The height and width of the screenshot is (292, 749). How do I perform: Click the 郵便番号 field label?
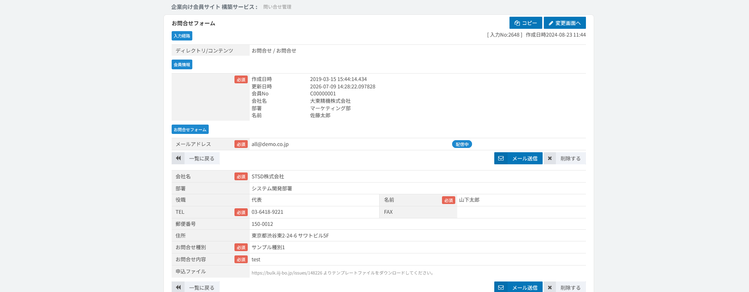(186, 224)
